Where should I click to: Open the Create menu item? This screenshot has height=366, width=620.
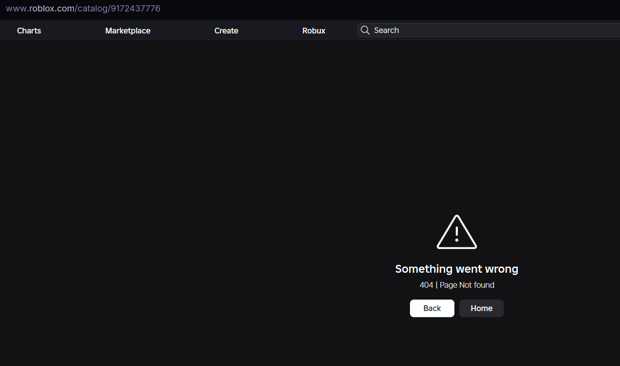click(x=226, y=31)
